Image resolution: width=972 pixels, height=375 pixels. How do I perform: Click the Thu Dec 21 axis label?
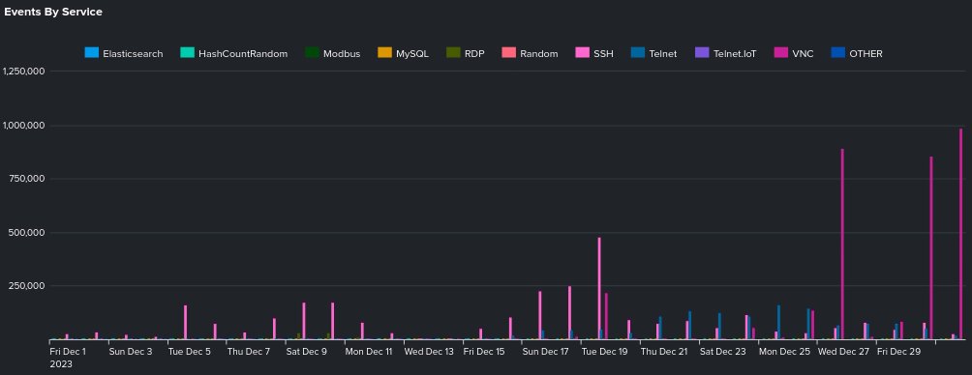point(664,352)
